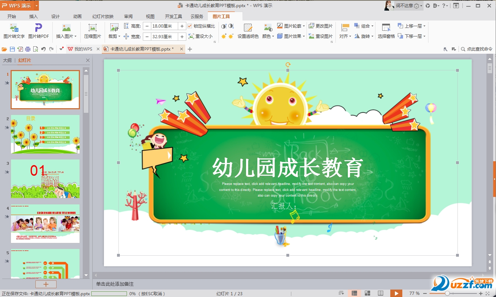Switch to the Outline (大纲) panel tab
The height and width of the screenshot is (297, 496).
[7, 60]
